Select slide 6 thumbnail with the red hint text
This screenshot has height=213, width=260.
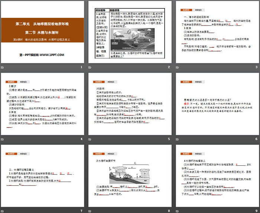coord(217,104)
